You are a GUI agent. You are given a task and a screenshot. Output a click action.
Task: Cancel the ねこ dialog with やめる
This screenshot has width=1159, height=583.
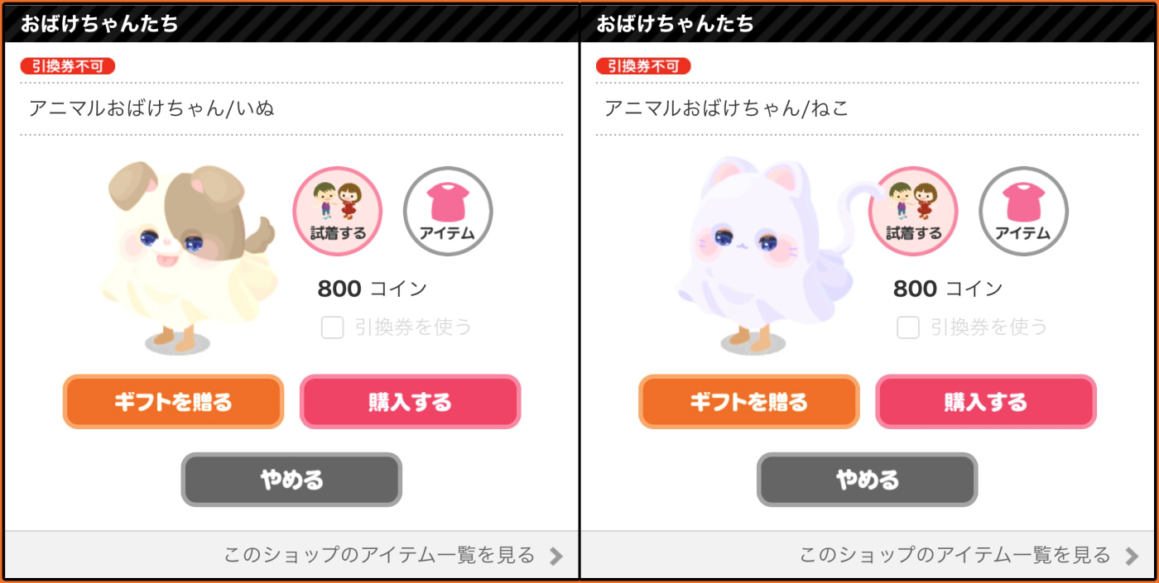[868, 480]
